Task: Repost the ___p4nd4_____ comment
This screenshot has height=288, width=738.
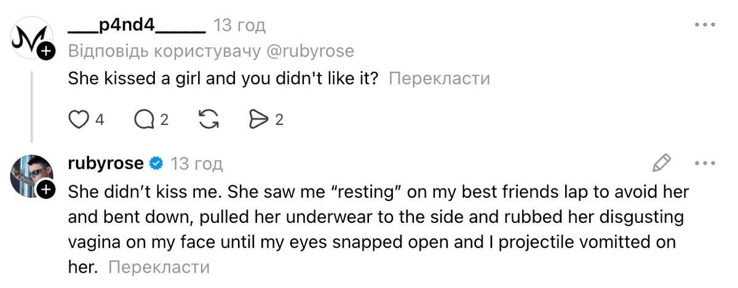Action: point(210,119)
